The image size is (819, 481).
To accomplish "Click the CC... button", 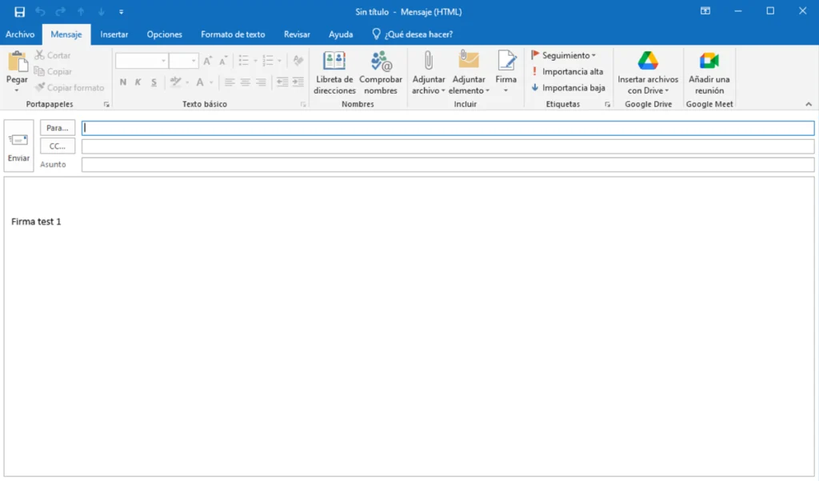I will click(58, 146).
